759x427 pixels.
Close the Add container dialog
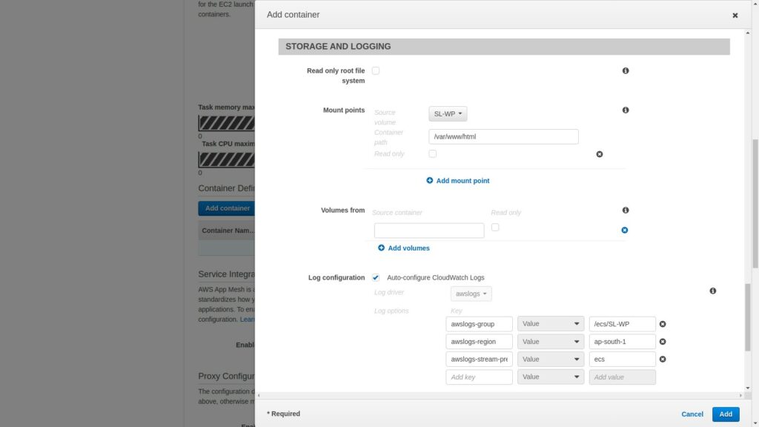[x=735, y=16]
